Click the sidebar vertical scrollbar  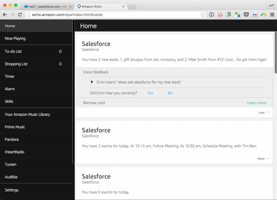pos(73,91)
